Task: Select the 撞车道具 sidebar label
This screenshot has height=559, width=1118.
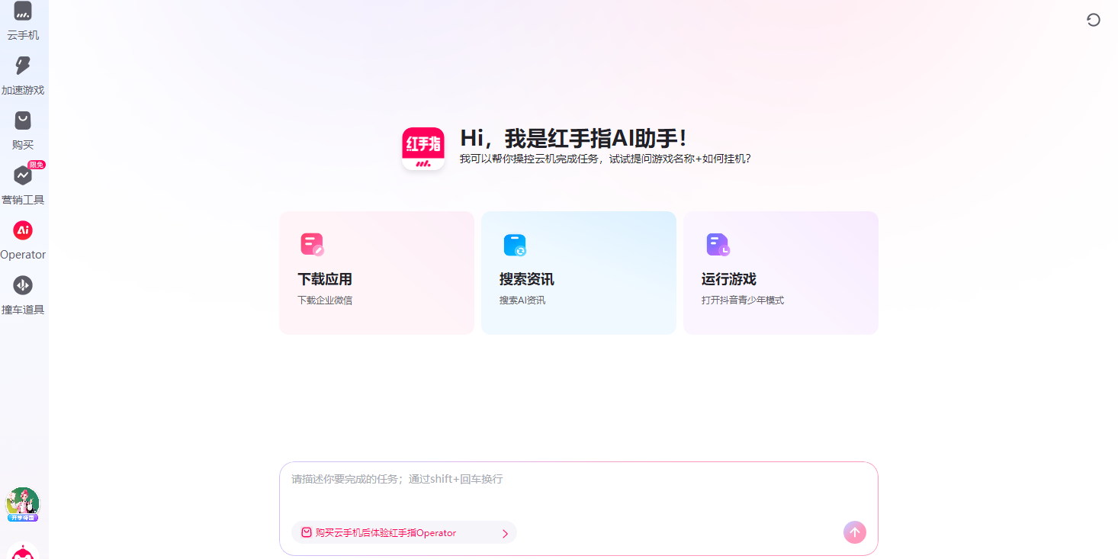Action: click(23, 310)
